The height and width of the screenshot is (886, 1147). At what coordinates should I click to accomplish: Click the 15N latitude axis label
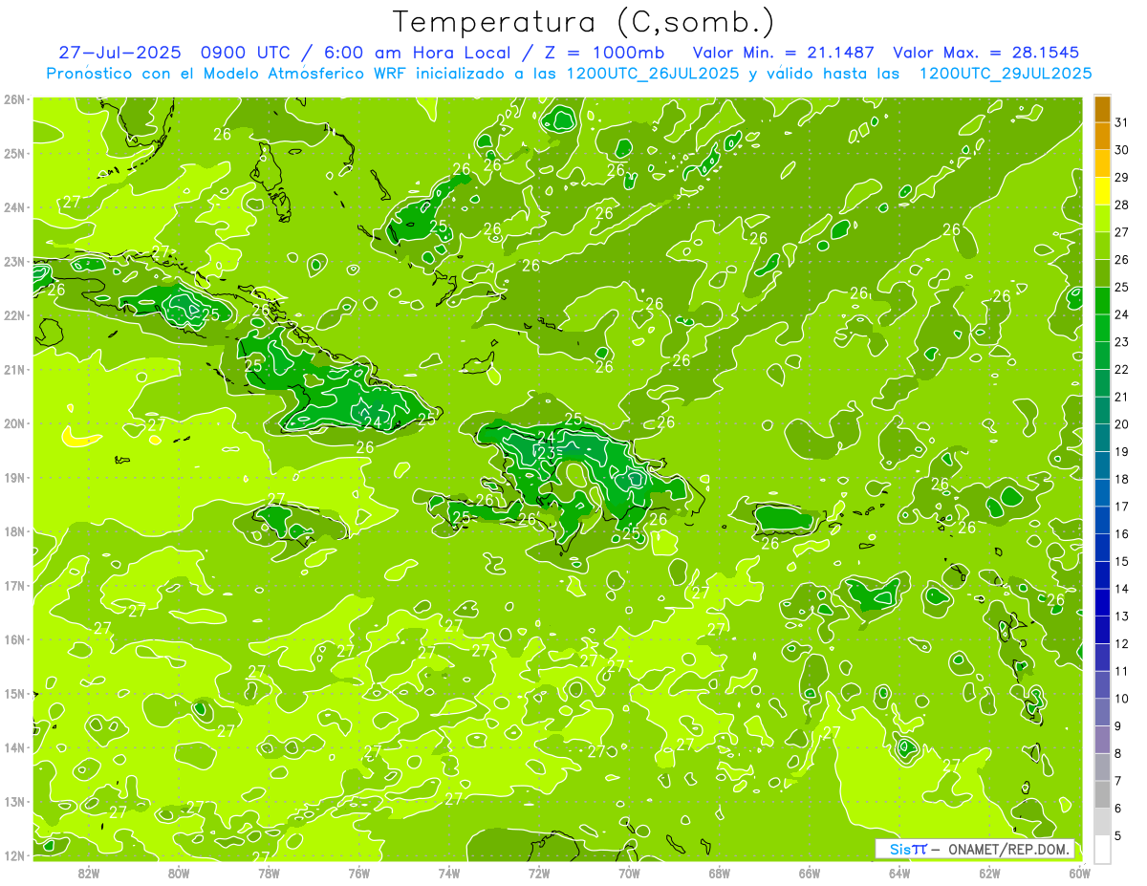pyautogui.click(x=14, y=693)
